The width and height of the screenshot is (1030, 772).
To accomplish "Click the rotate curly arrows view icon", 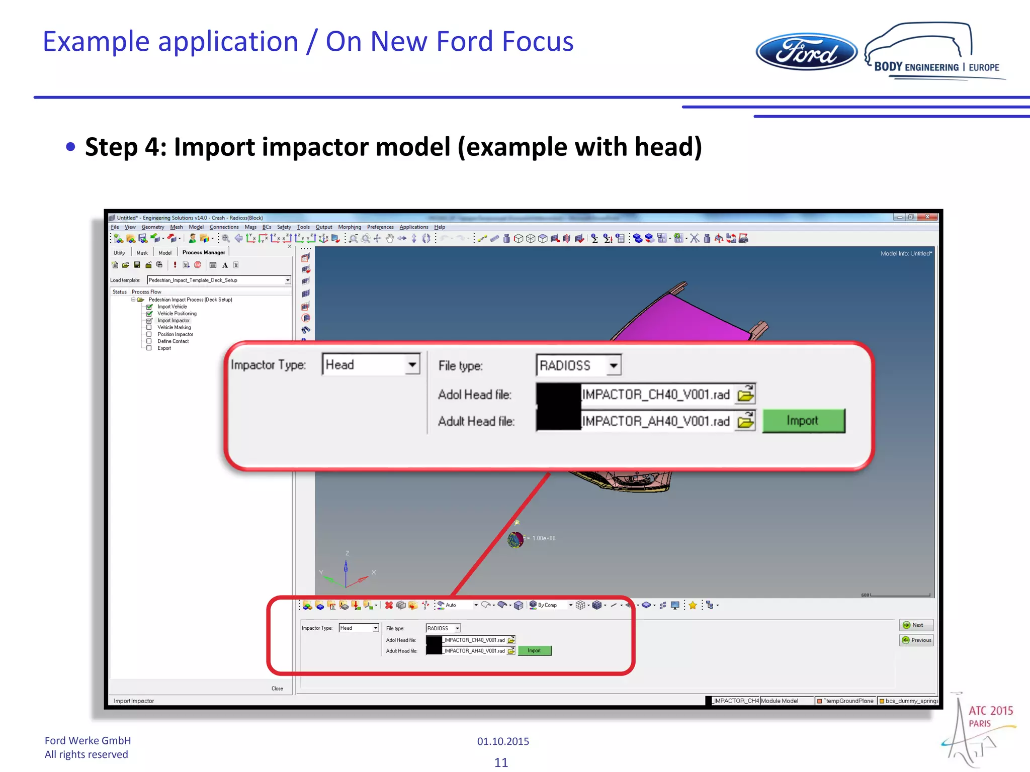I will point(426,239).
